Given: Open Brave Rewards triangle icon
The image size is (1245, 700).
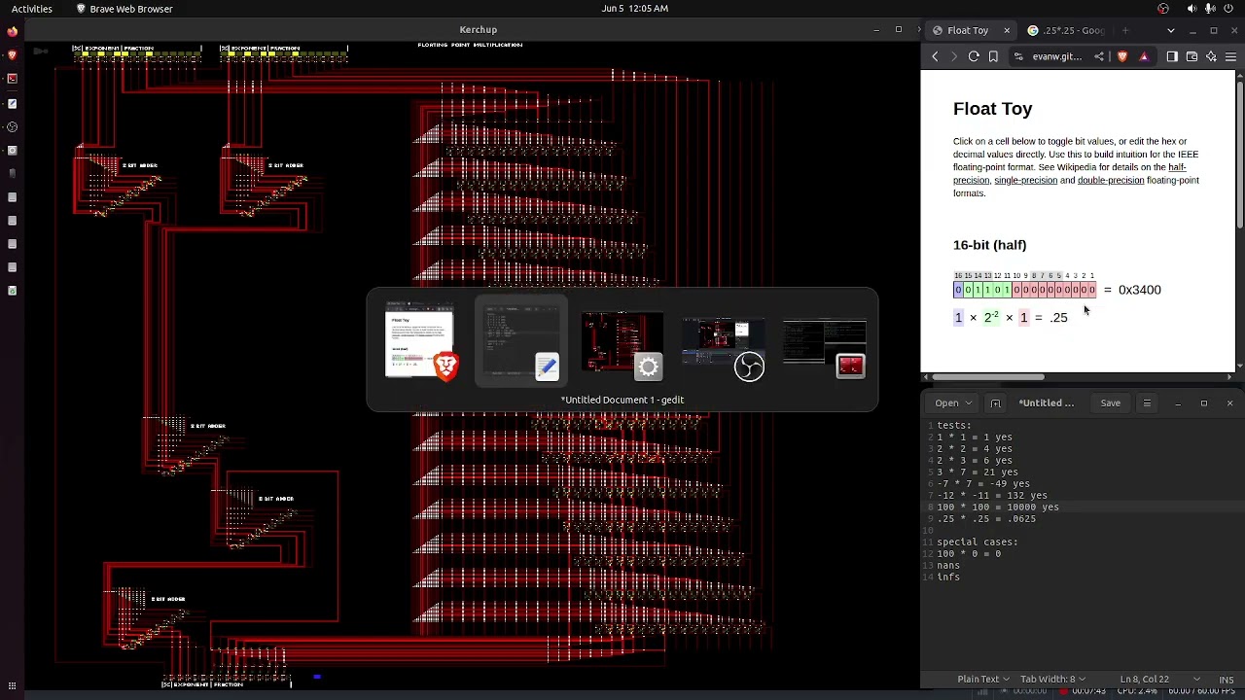Looking at the screenshot, I should (1144, 56).
